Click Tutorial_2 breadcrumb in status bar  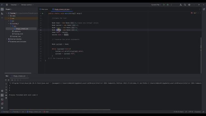(15, 112)
